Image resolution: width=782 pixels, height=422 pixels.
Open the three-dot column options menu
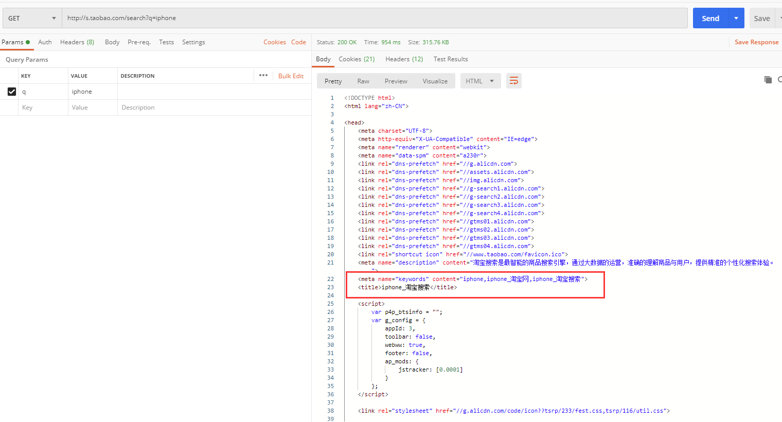point(263,75)
